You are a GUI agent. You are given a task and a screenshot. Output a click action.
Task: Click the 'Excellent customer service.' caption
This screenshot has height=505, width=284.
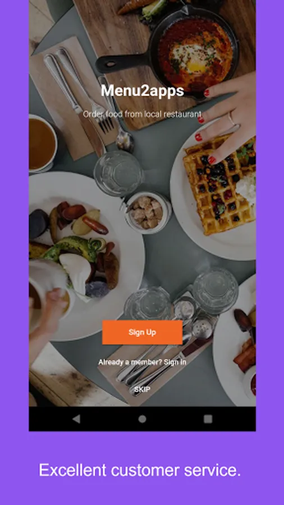pyautogui.click(x=140, y=470)
